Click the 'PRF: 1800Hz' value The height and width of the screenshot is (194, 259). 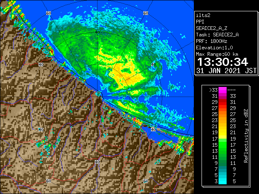pos(211,41)
